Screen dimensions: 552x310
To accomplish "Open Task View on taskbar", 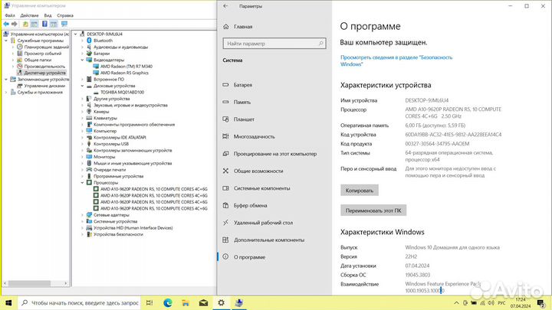I will (x=149, y=302).
